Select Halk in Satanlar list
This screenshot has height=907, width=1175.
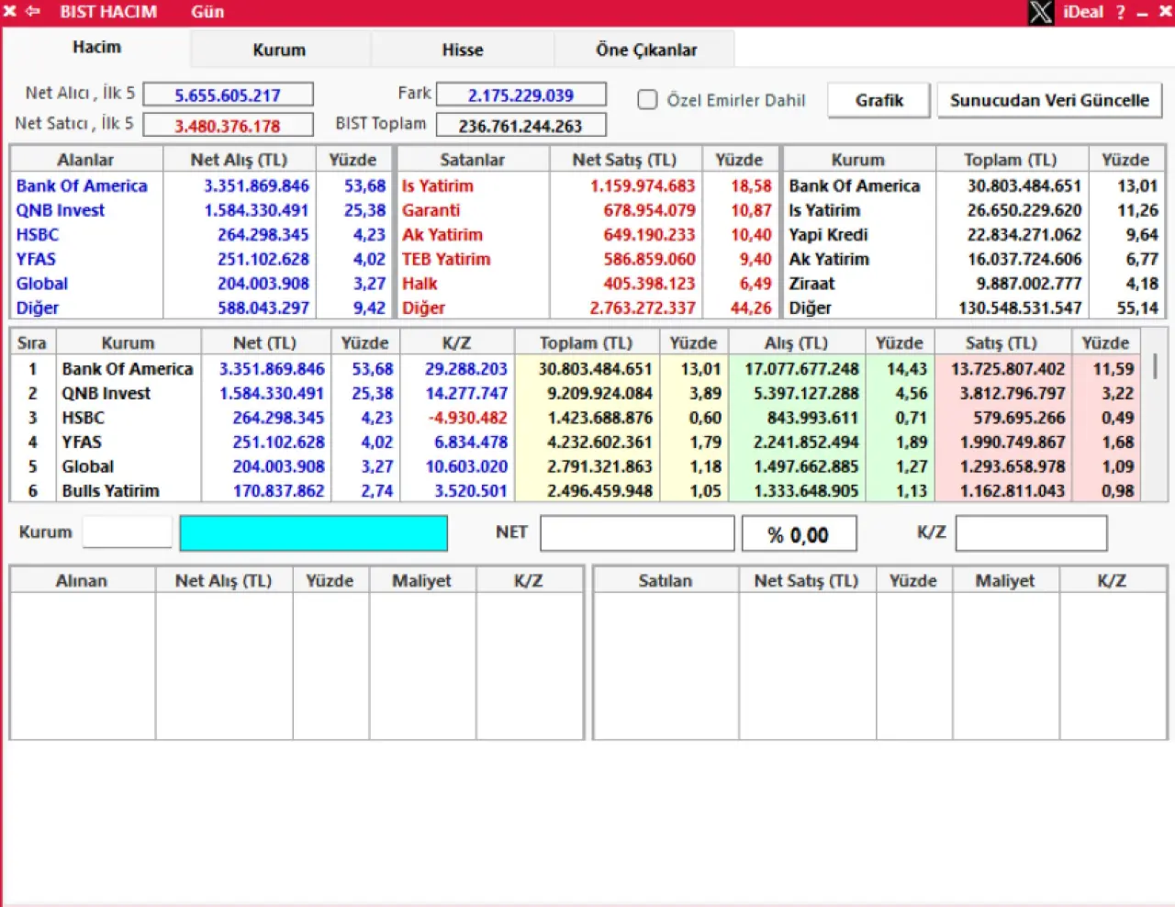(x=420, y=284)
